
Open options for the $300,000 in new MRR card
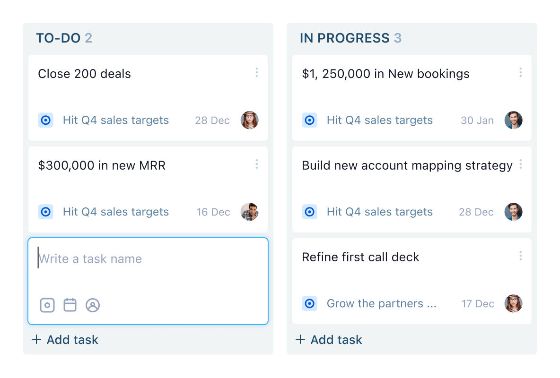pos(257,164)
